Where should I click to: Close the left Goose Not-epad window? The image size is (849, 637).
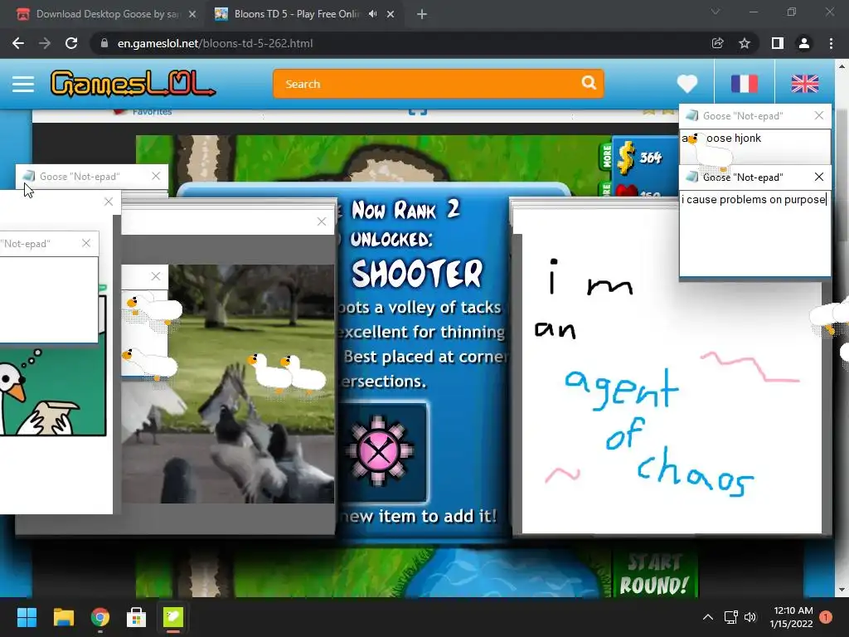click(156, 176)
